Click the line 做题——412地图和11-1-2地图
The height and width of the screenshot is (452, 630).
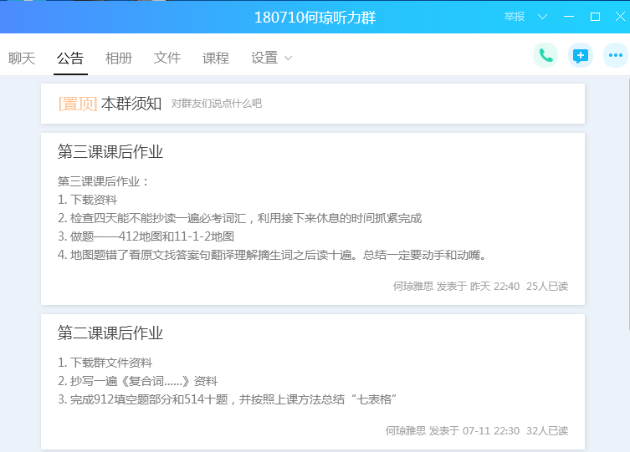(146, 236)
